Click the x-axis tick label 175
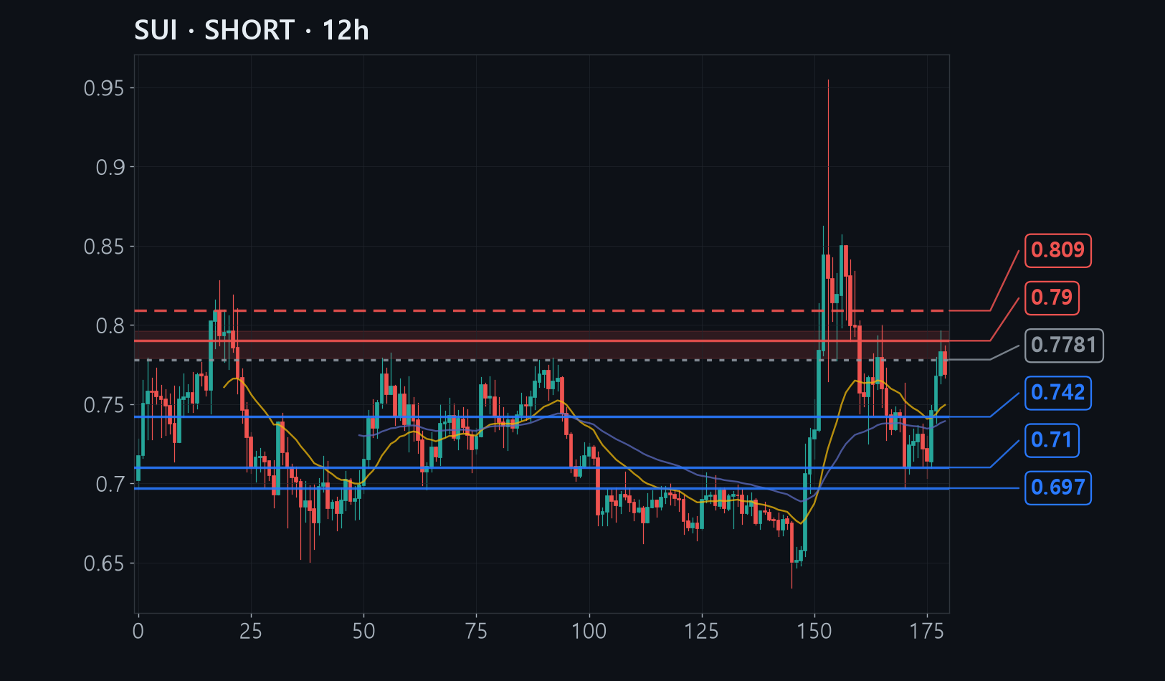The width and height of the screenshot is (1165, 681). pos(927,632)
